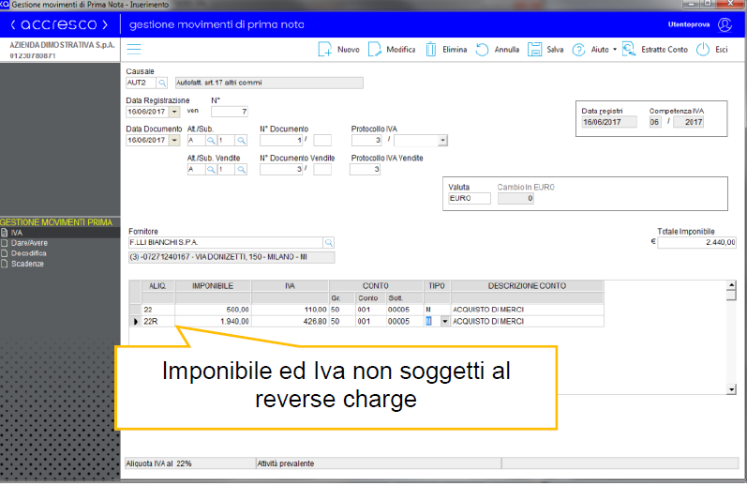This screenshot has height=486, width=747.
Task: Click the Sub. search icon in Att./Sub. Vendite
Action: click(242, 170)
